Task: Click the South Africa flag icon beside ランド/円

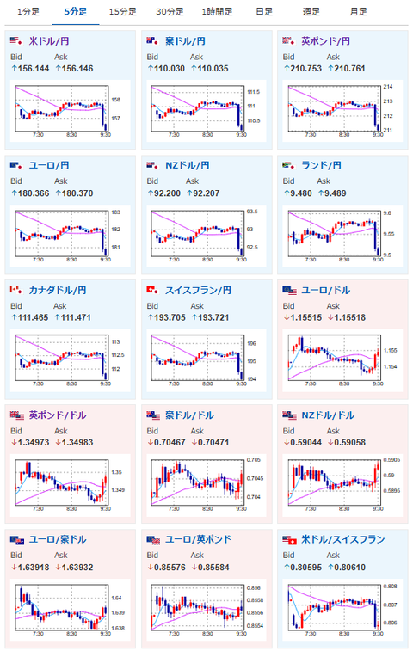Action: click(x=288, y=166)
